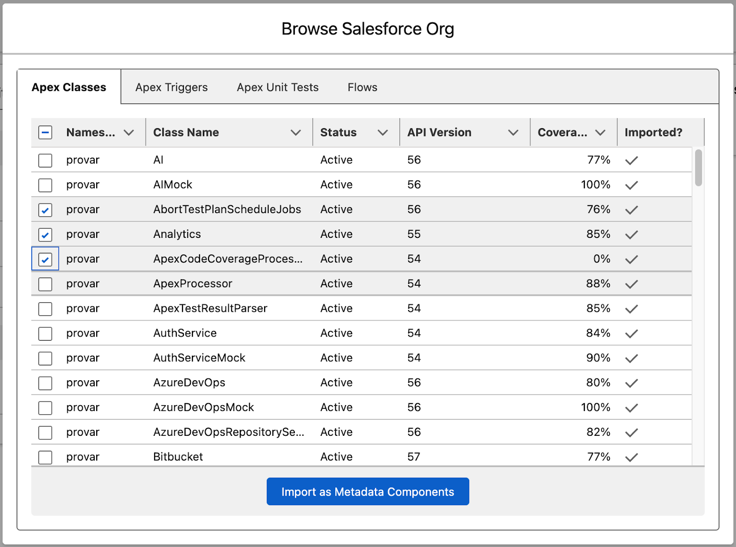
Task: Select the AzureDevOps row checkbox
Action: (45, 383)
